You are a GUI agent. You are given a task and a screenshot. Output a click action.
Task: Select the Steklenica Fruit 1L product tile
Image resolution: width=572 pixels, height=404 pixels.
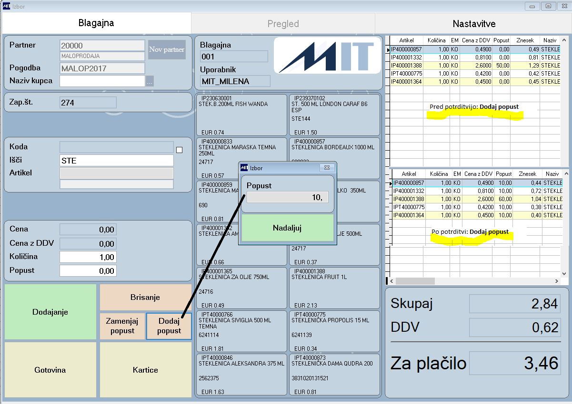[334, 288]
